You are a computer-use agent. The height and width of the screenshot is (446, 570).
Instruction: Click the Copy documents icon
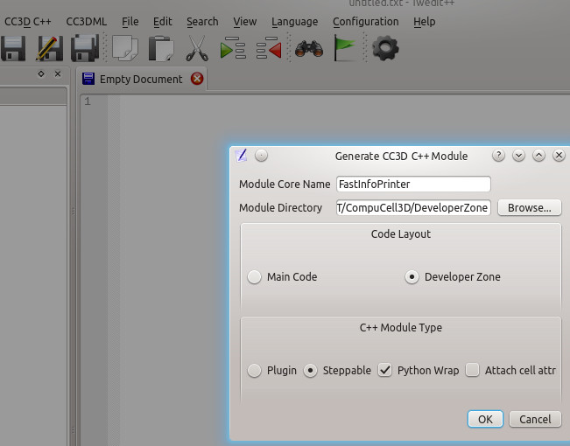(124, 48)
